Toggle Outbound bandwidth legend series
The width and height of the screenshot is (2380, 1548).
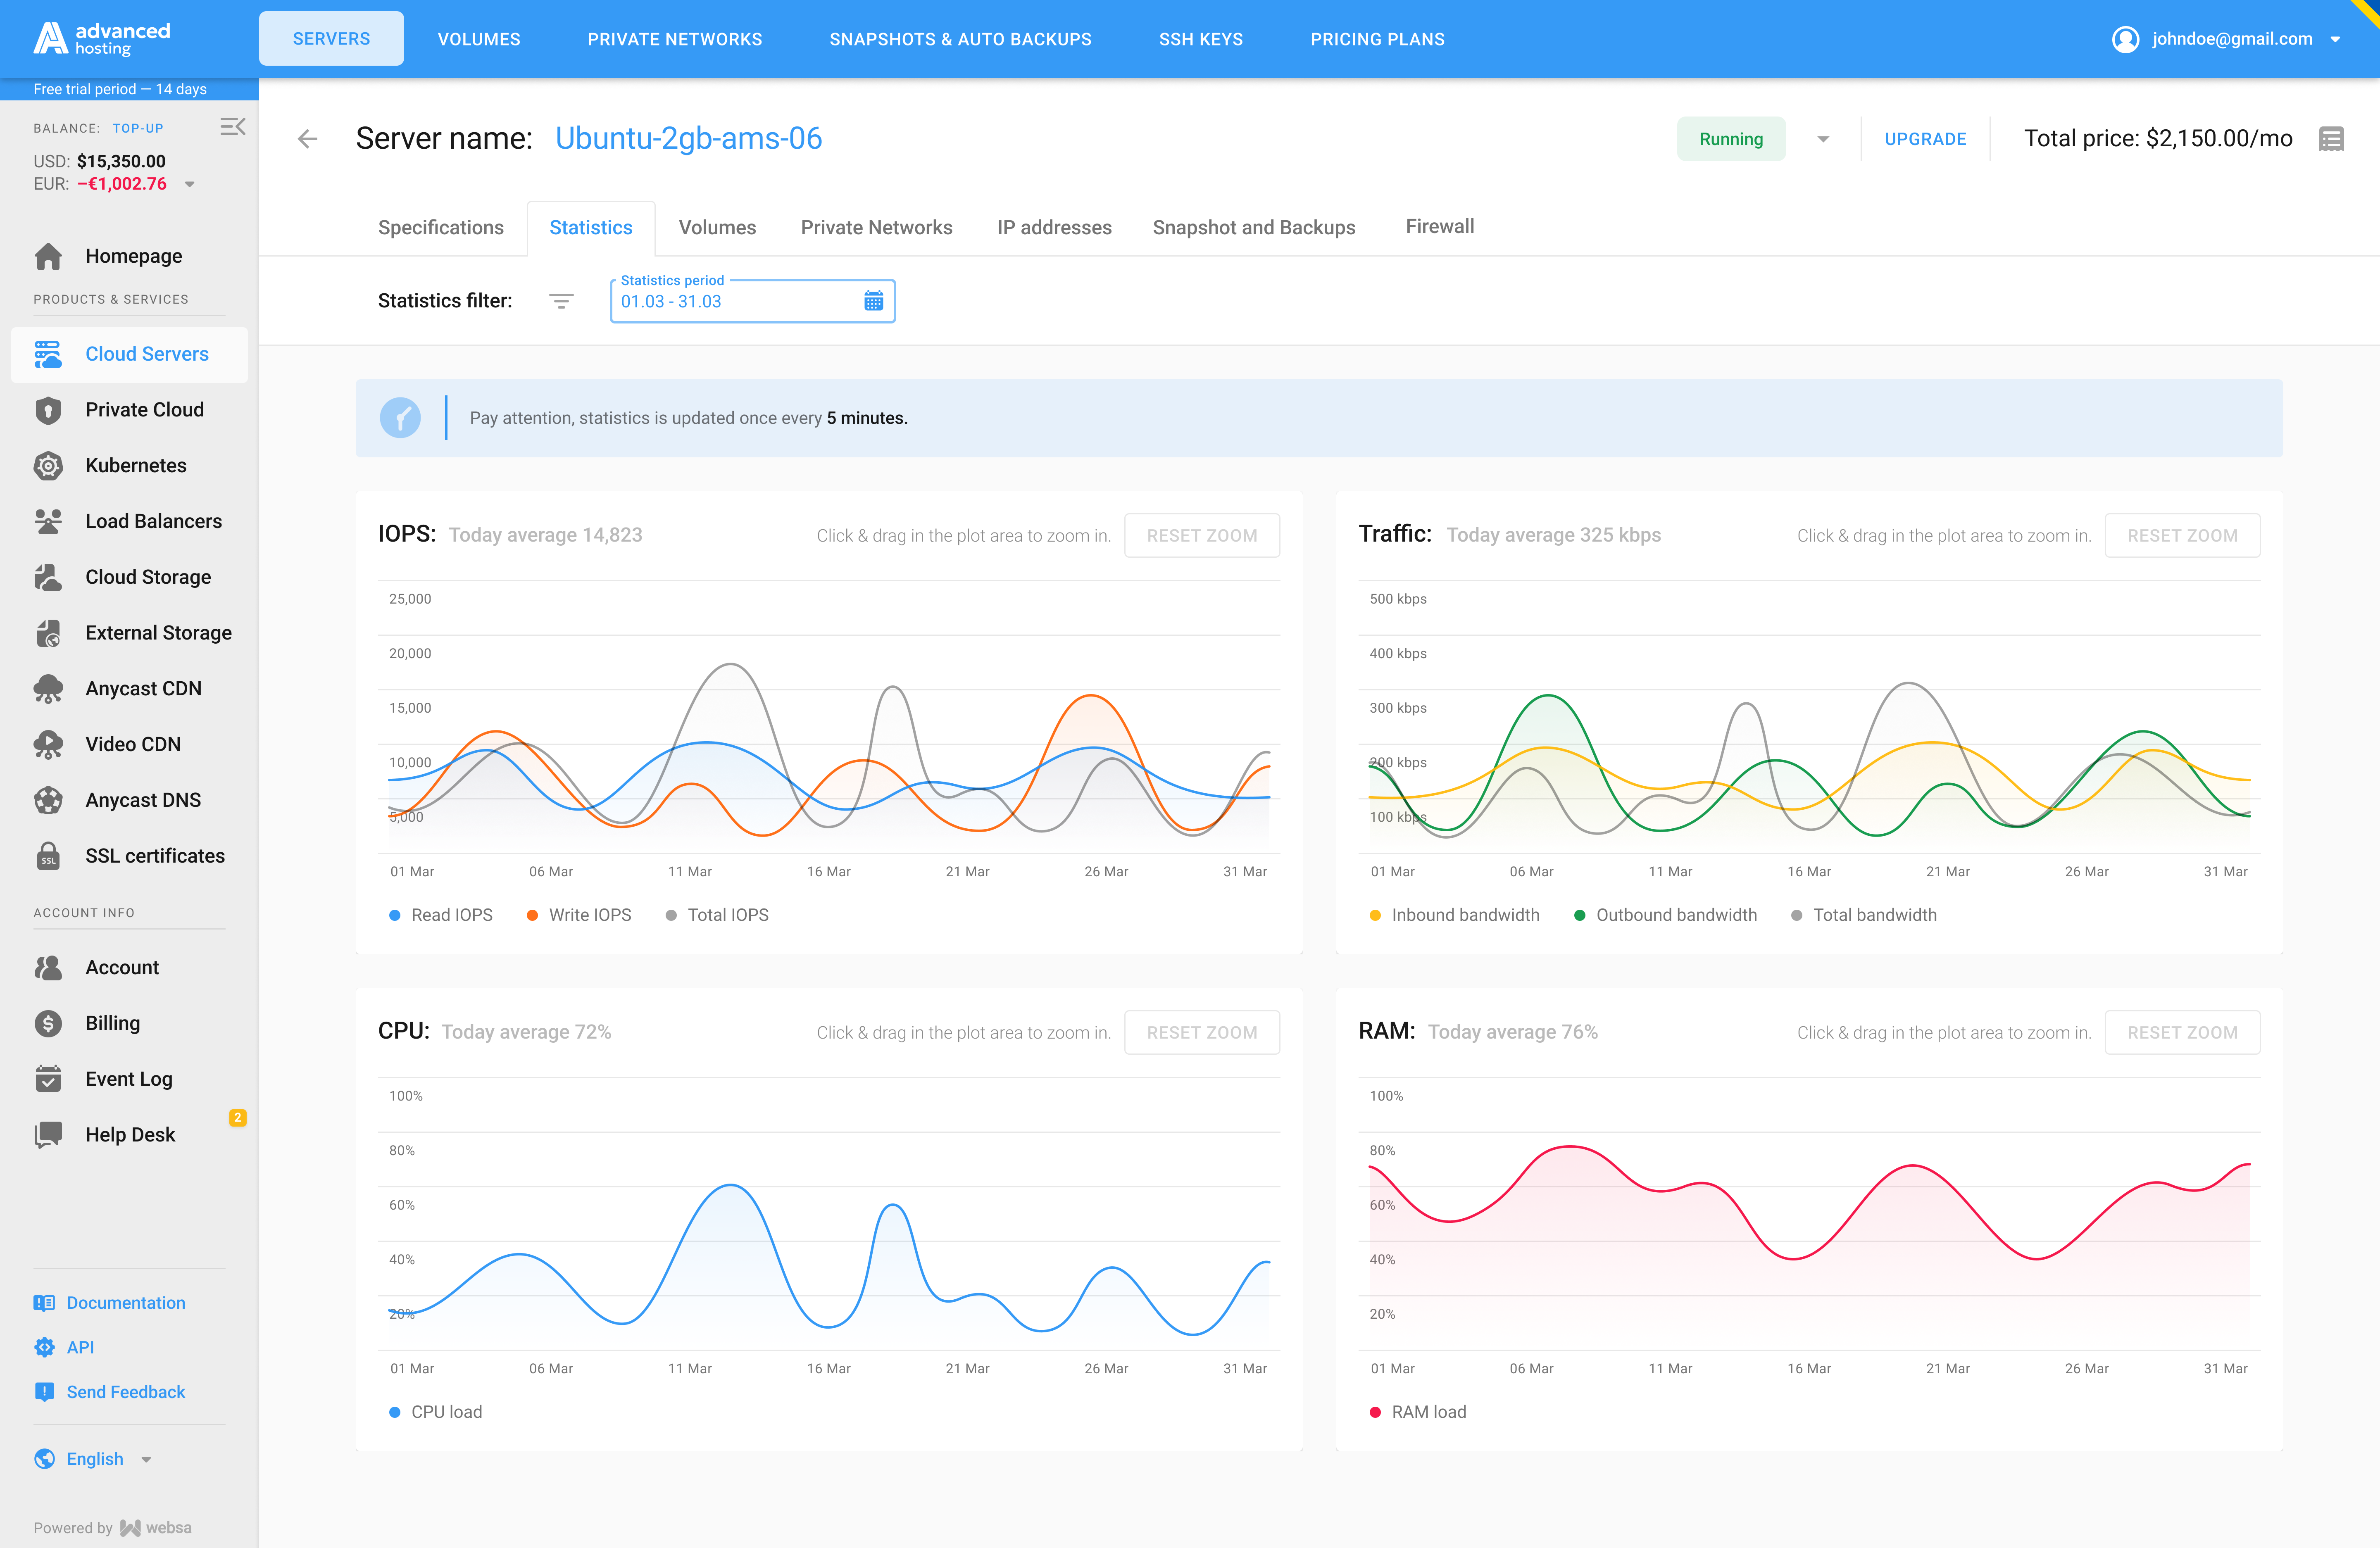(1666, 915)
